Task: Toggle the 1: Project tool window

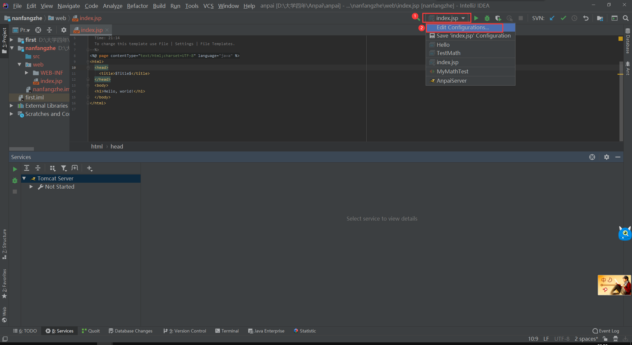Action: [x=4, y=40]
